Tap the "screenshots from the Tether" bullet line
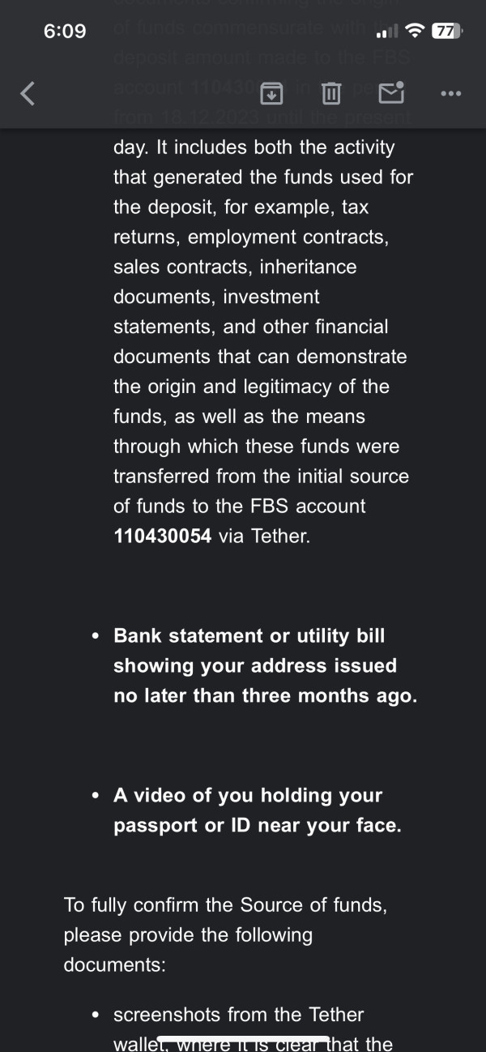 click(238, 1015)
